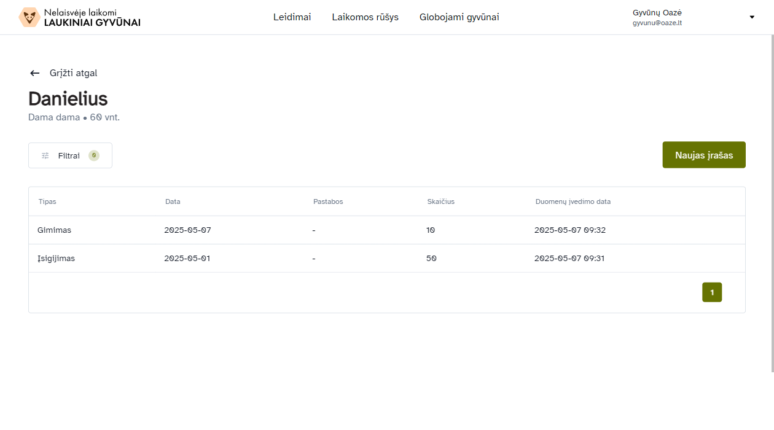Click the Data column header
Image resolution: width=774 pixels, height=430 pixels.
click(173, 201)
